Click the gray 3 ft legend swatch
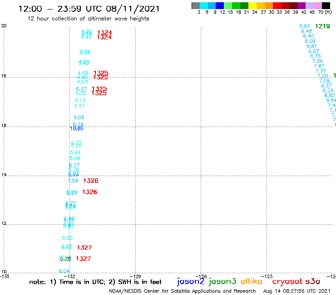The height and width of the screenshot is (295, 336). (196, 6)
